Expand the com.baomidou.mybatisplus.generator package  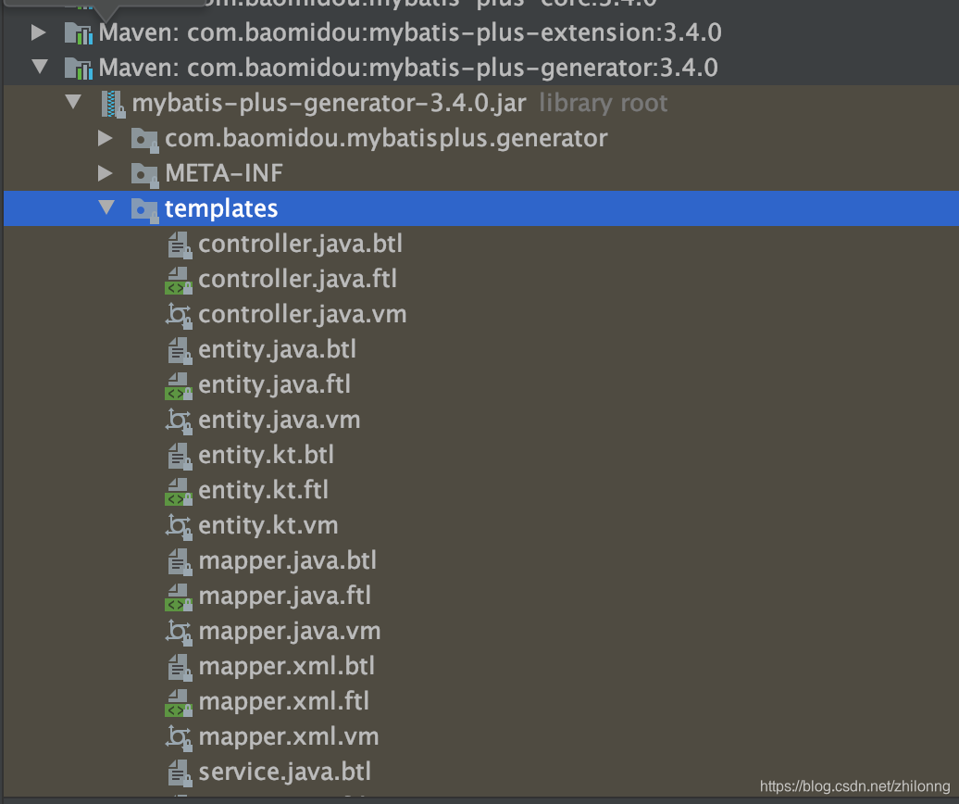(x=106, y=138)
